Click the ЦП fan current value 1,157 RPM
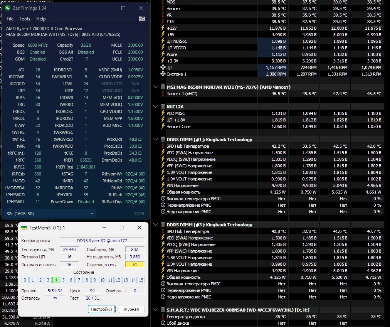 point(276,67)
